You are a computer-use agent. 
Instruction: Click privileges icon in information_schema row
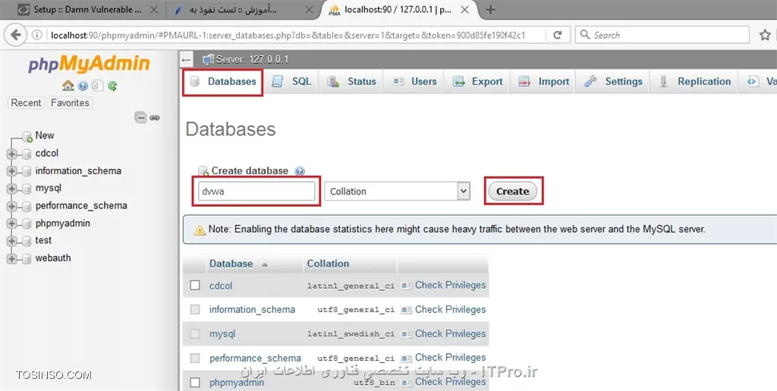407,310
